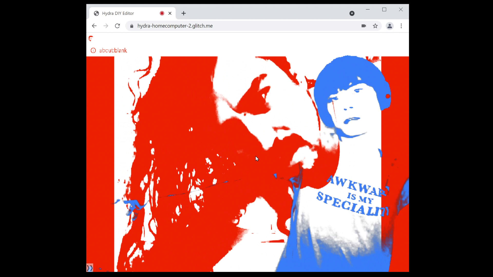
Task: Bookmark this page with the star
Action: (375, 26)
